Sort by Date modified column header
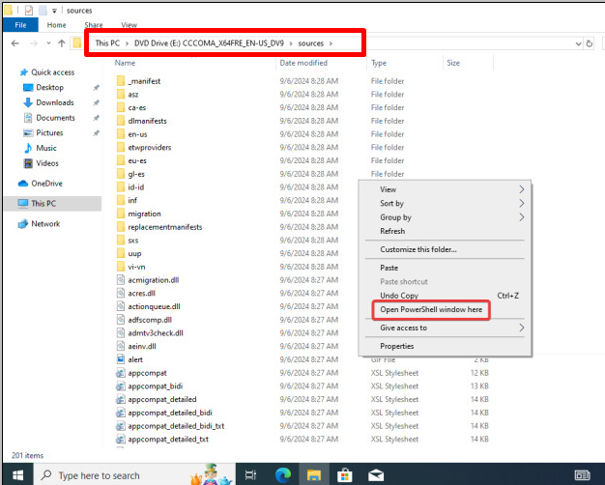 coord(303,63)
